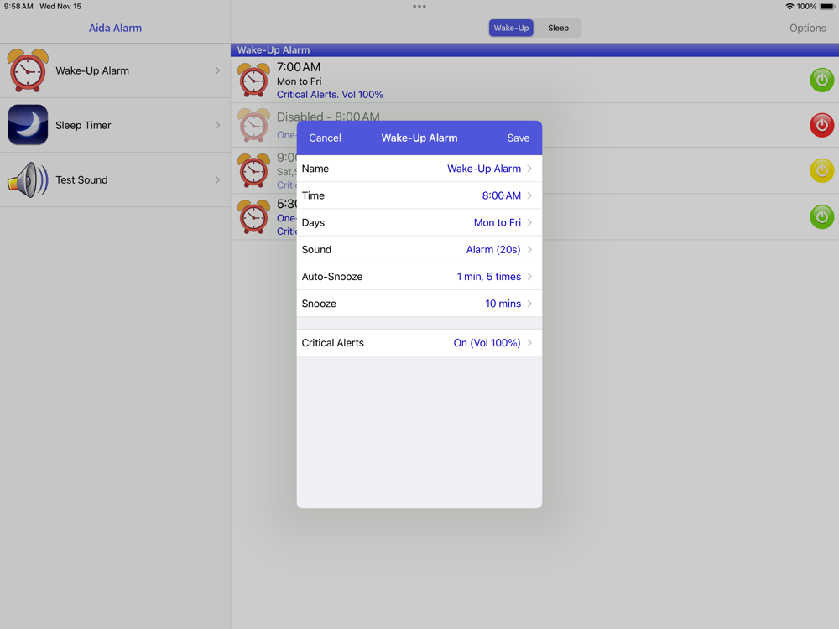Expand the Sound row chevron
Screen dimensions: 839x629
coord(529,249)
